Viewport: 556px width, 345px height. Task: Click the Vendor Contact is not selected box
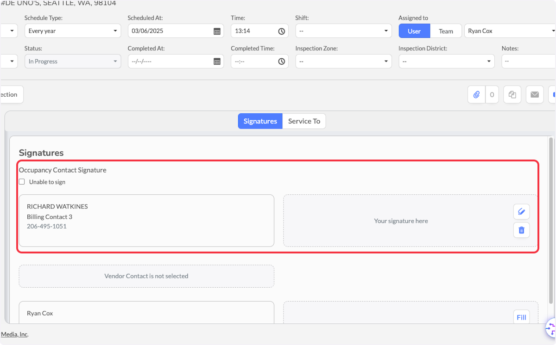point(146,276)
